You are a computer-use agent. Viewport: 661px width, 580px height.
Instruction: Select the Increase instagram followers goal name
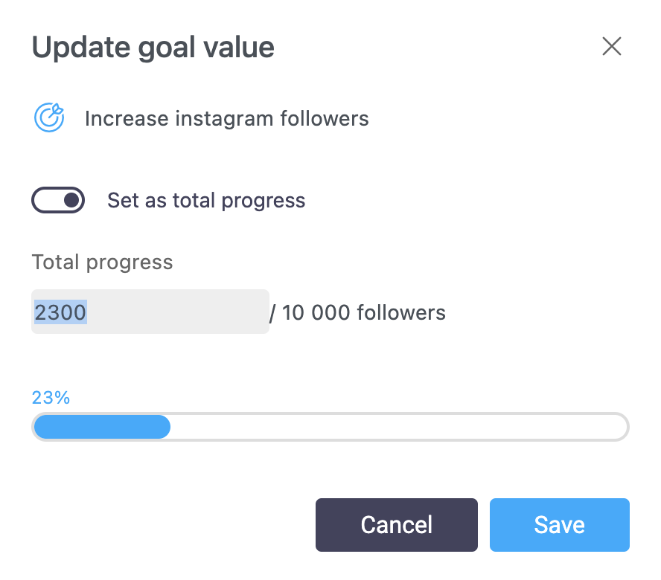(x=226, y=119)
